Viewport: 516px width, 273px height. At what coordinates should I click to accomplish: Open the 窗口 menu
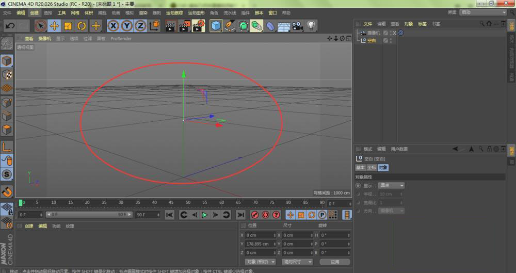(272, 13)
